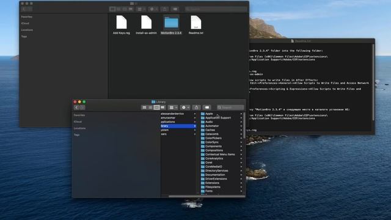
Task: Select Add Keys.reg file in back Finder window
Action: point(122,24)
